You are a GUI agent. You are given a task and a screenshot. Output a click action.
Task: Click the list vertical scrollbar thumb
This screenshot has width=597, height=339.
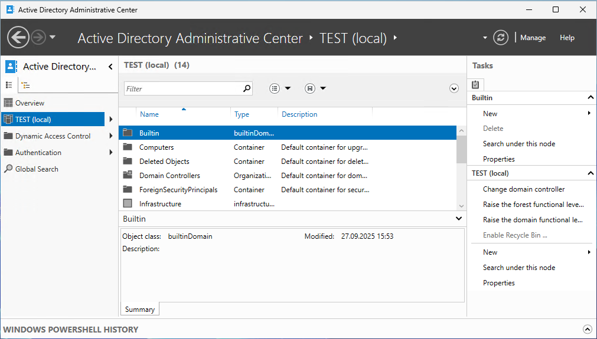point(461,147)
